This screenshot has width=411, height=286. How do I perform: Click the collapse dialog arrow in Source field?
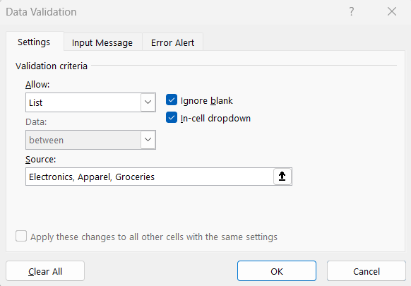pyautogui.click(x=282, y=177)
